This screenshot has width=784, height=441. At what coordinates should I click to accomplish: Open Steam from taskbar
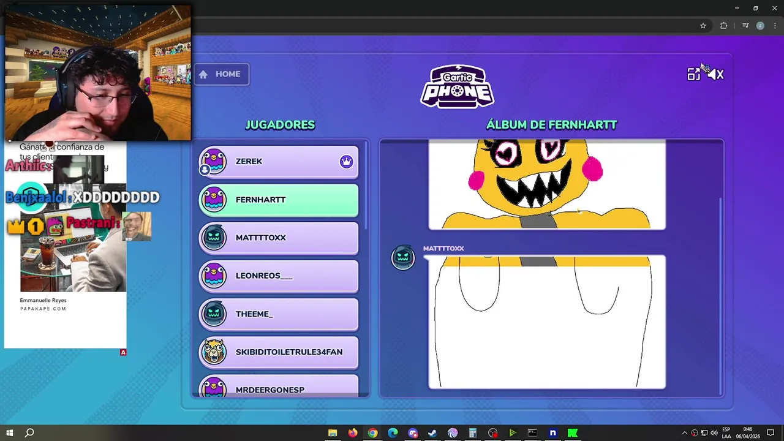tap(432, 433)
